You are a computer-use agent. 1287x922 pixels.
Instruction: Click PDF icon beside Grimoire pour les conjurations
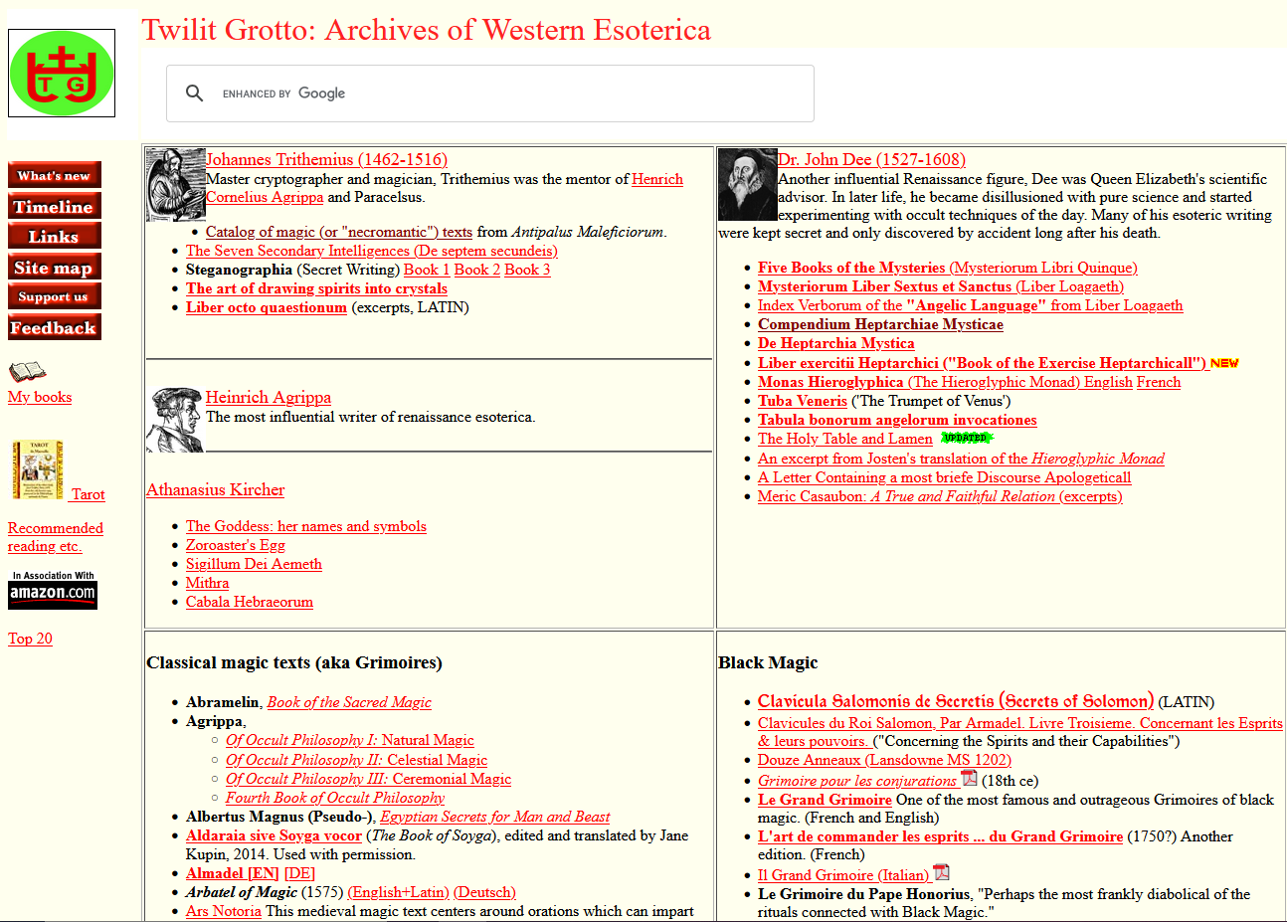(970, 778)
